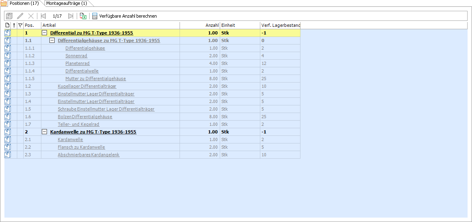Collapse the Kardanwelle zu MG T-Type node
Screen dimensions: 472x222
(45, 132)
